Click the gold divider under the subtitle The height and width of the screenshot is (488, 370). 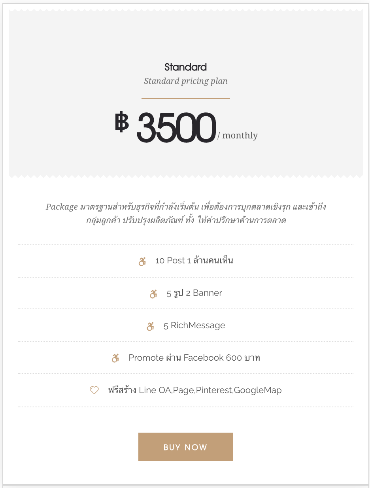[x=186, y=98]
